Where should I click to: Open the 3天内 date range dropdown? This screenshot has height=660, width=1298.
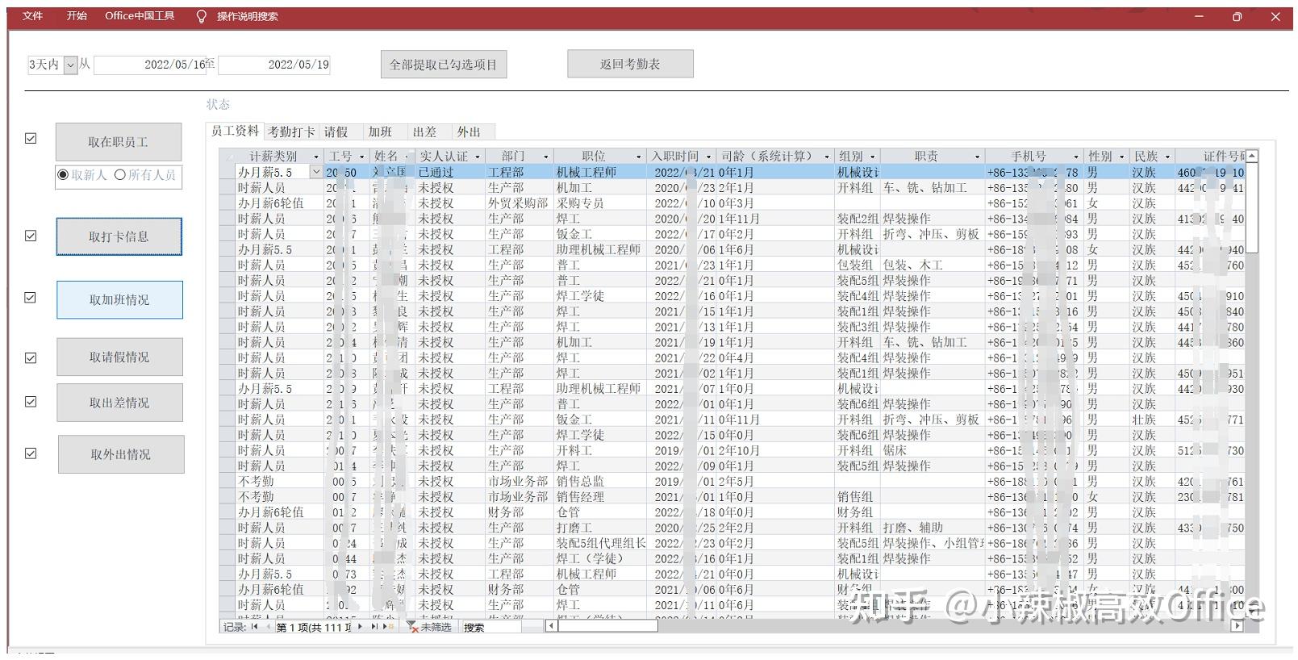(x=71, y=65)
